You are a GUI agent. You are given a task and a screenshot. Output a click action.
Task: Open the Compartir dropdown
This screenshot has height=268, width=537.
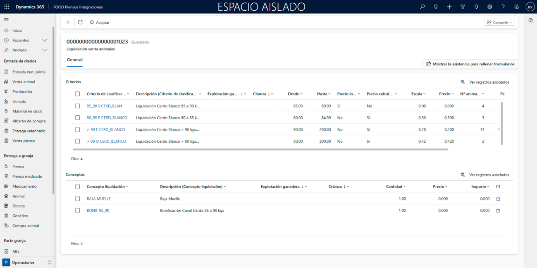(x=499, y=22)
